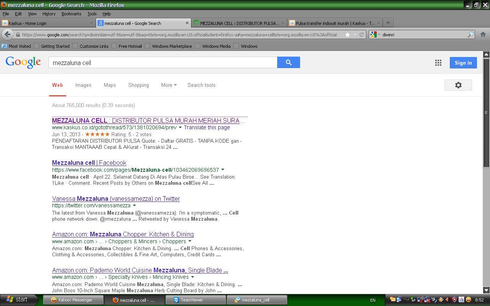Switch to the Kaskus - Home Login tab
Image resolution: width=490 pixels, height=306 pixels.
47,23
